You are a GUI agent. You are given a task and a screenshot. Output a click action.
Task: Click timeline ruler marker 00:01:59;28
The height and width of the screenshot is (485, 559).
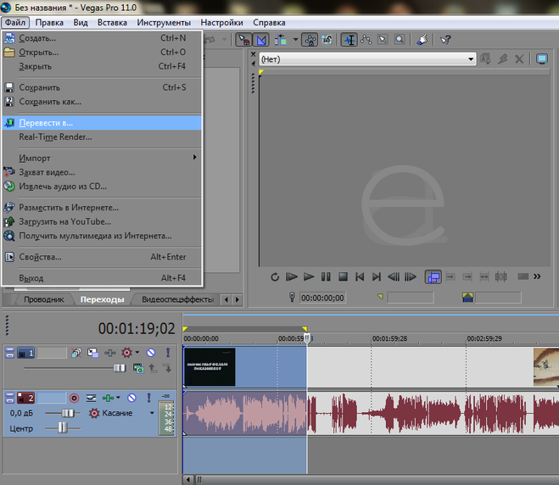389,338
